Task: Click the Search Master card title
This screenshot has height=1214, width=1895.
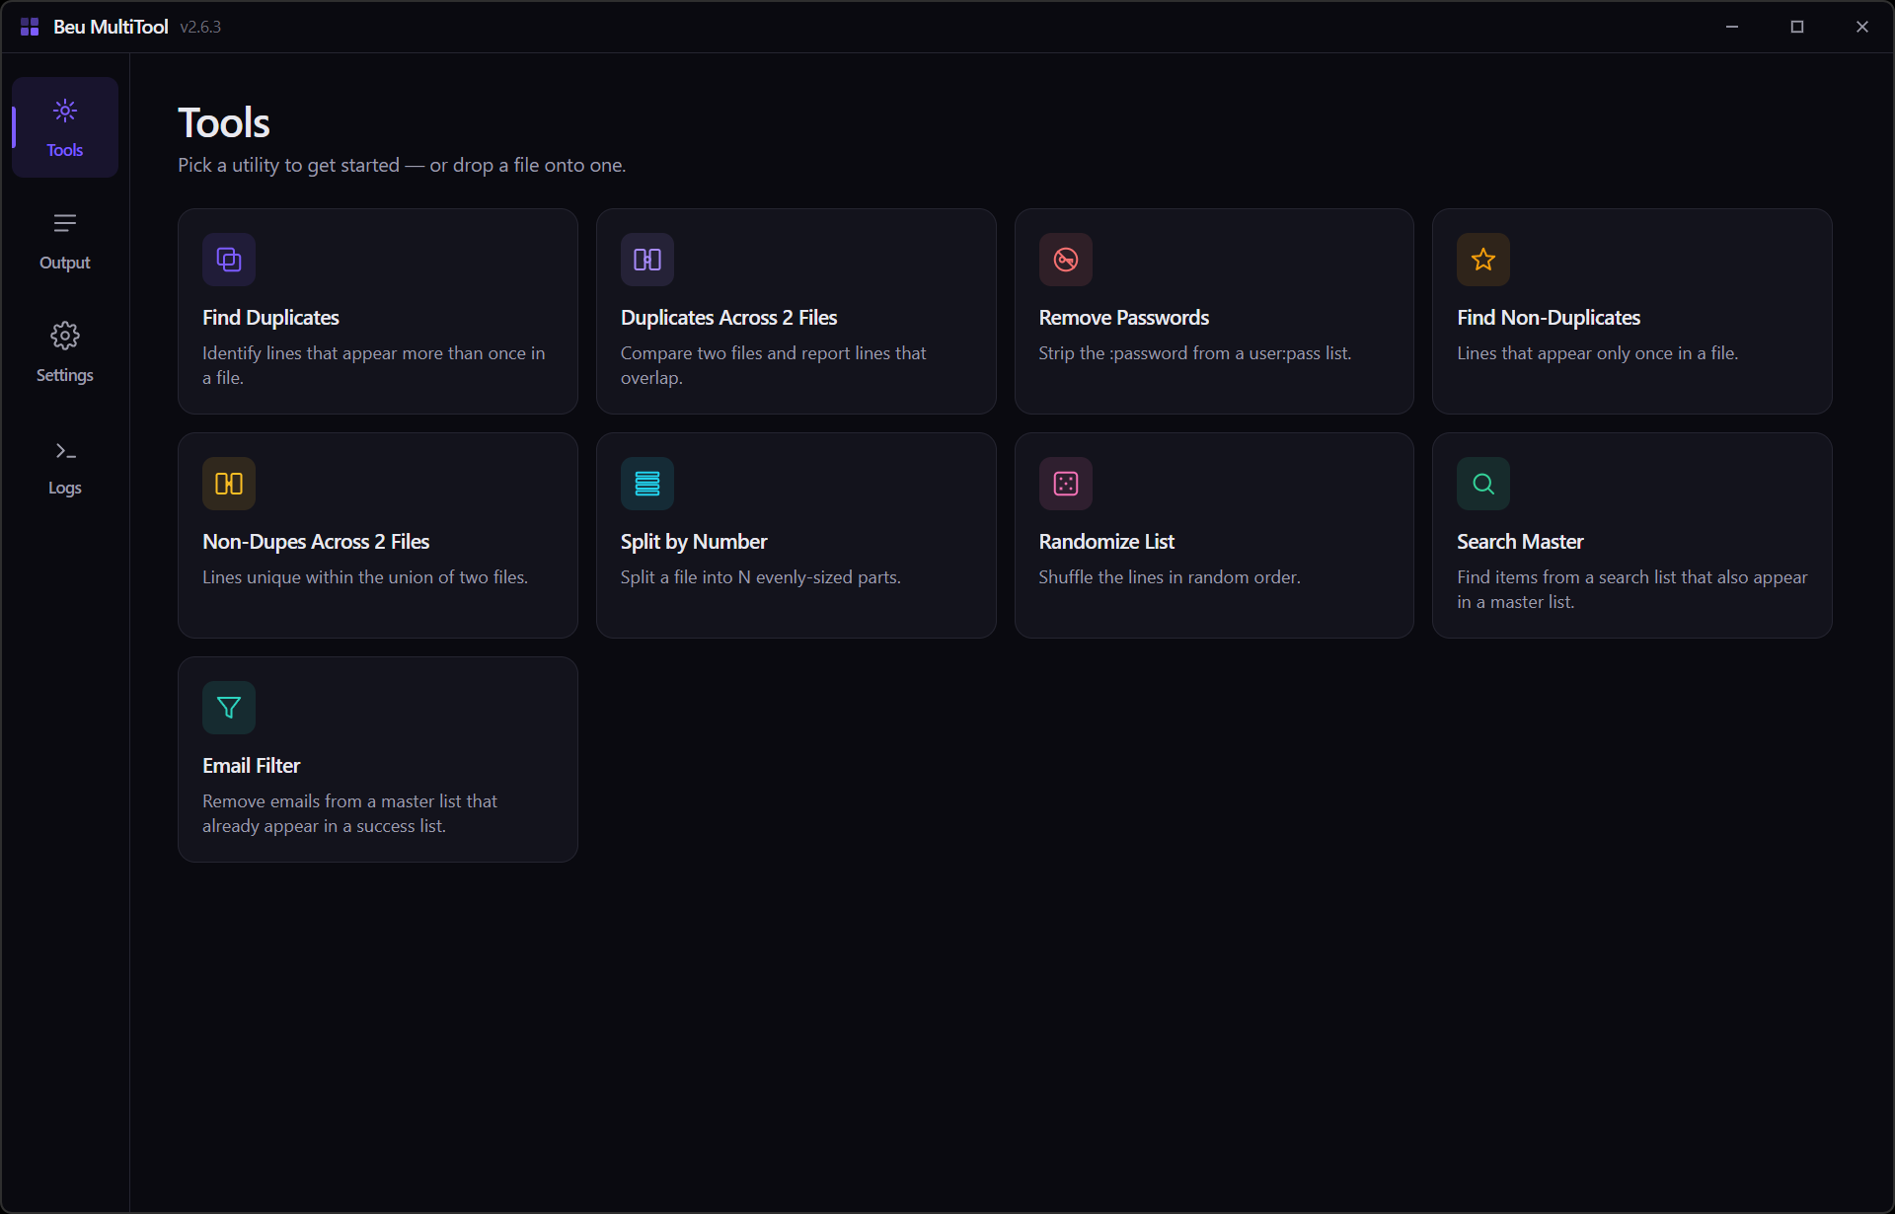Action: (1520, 542)
